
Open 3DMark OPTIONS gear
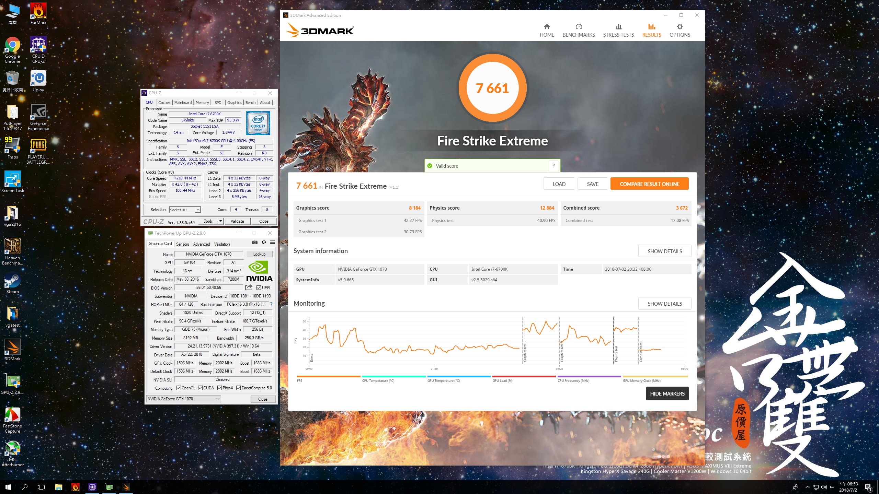click(x=680, y=31)
